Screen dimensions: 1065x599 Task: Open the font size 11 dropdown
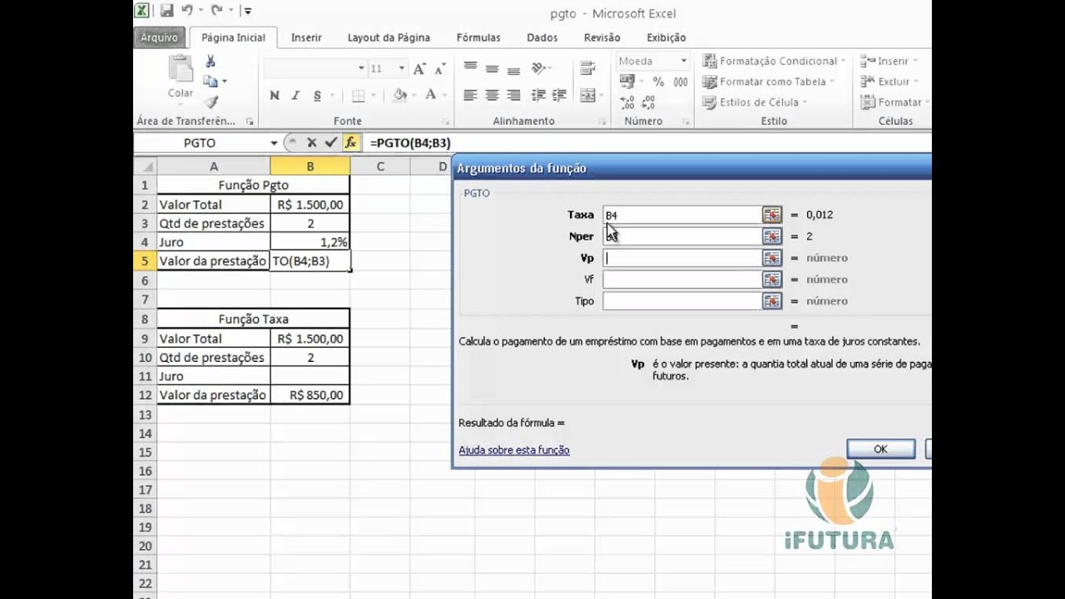[x=401, y=68]
